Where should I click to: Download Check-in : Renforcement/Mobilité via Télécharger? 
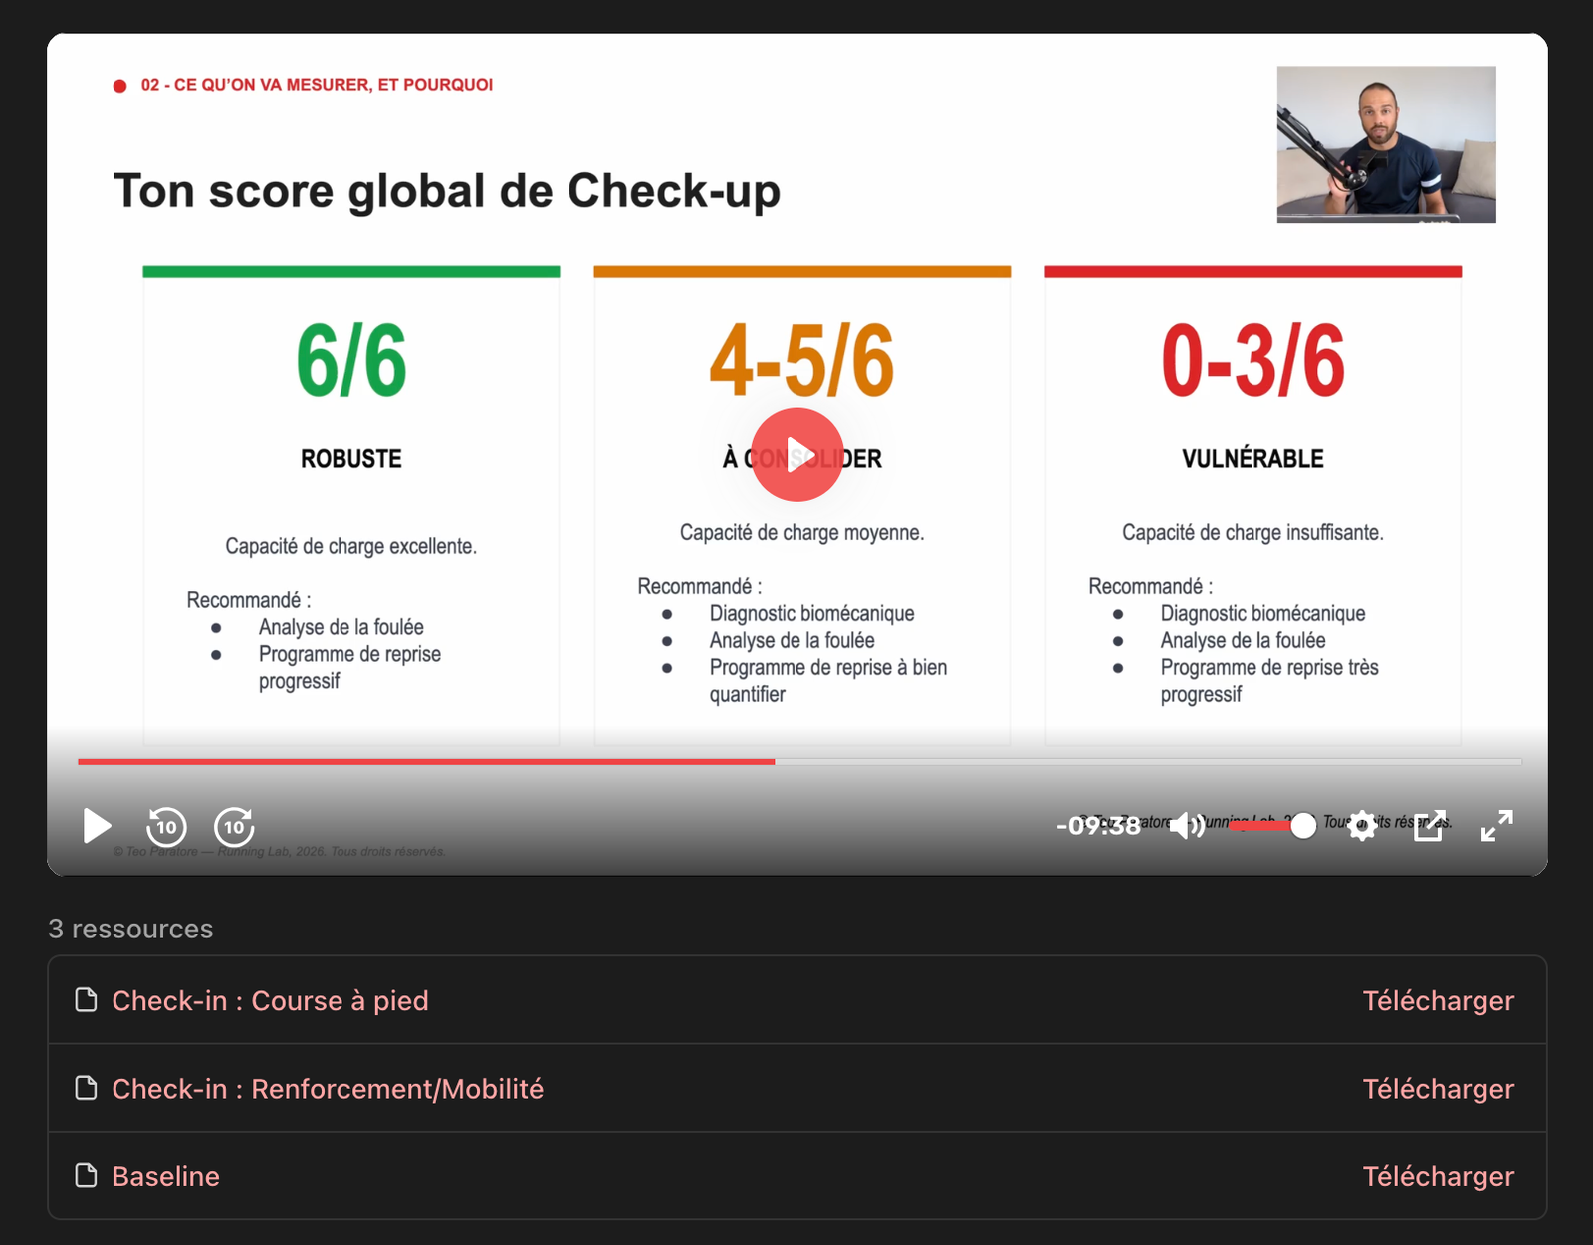pos(1438,1089)
